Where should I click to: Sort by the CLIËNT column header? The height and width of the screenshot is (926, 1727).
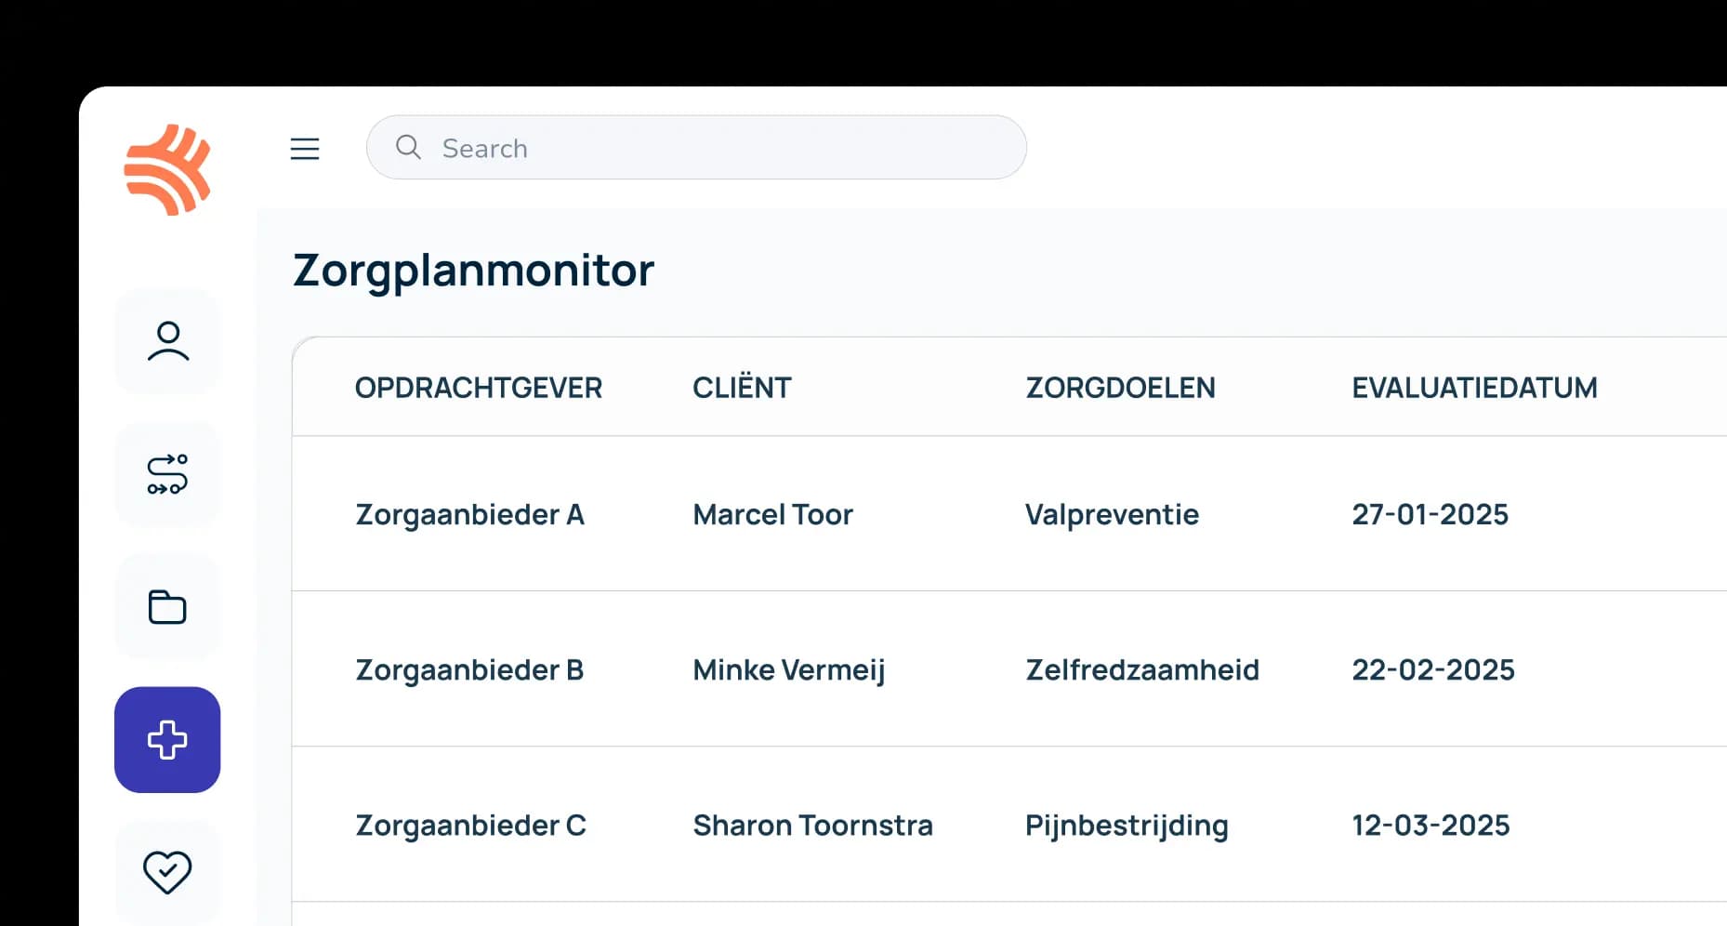pyautogui.click(x=742, y=387)
